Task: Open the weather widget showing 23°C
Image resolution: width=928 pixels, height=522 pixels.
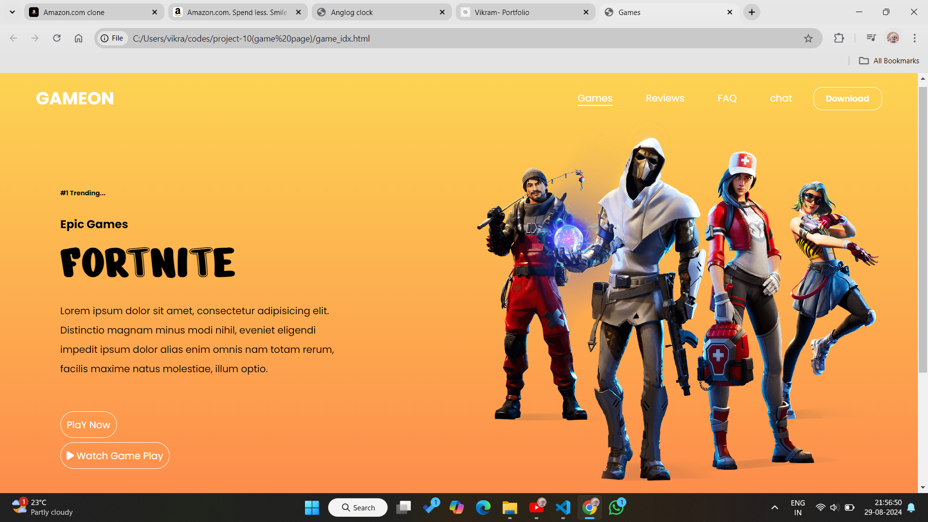Action: point(43,507)
